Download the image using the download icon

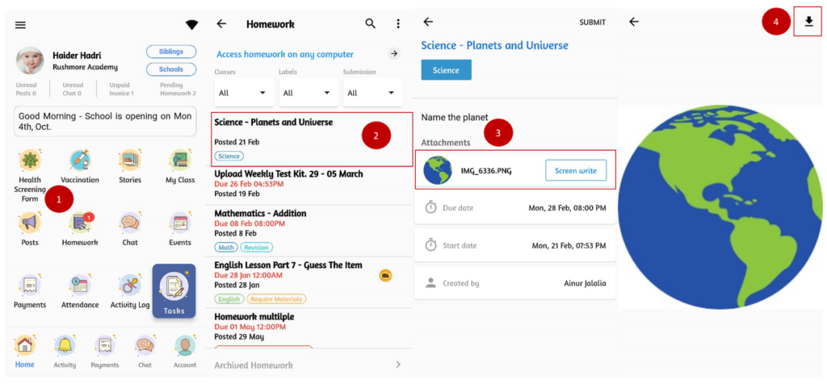(808, 22)
